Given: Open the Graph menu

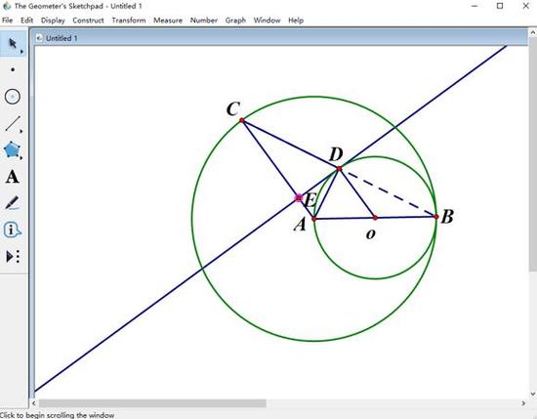Looking at the screenshot, I should [x=235, y=21].
